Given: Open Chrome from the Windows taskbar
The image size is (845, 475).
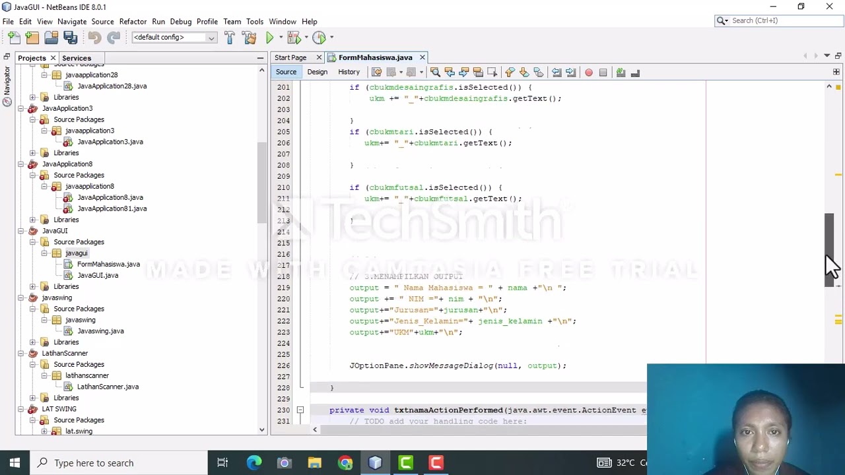Looking at the screenshot, I should 345,463.
